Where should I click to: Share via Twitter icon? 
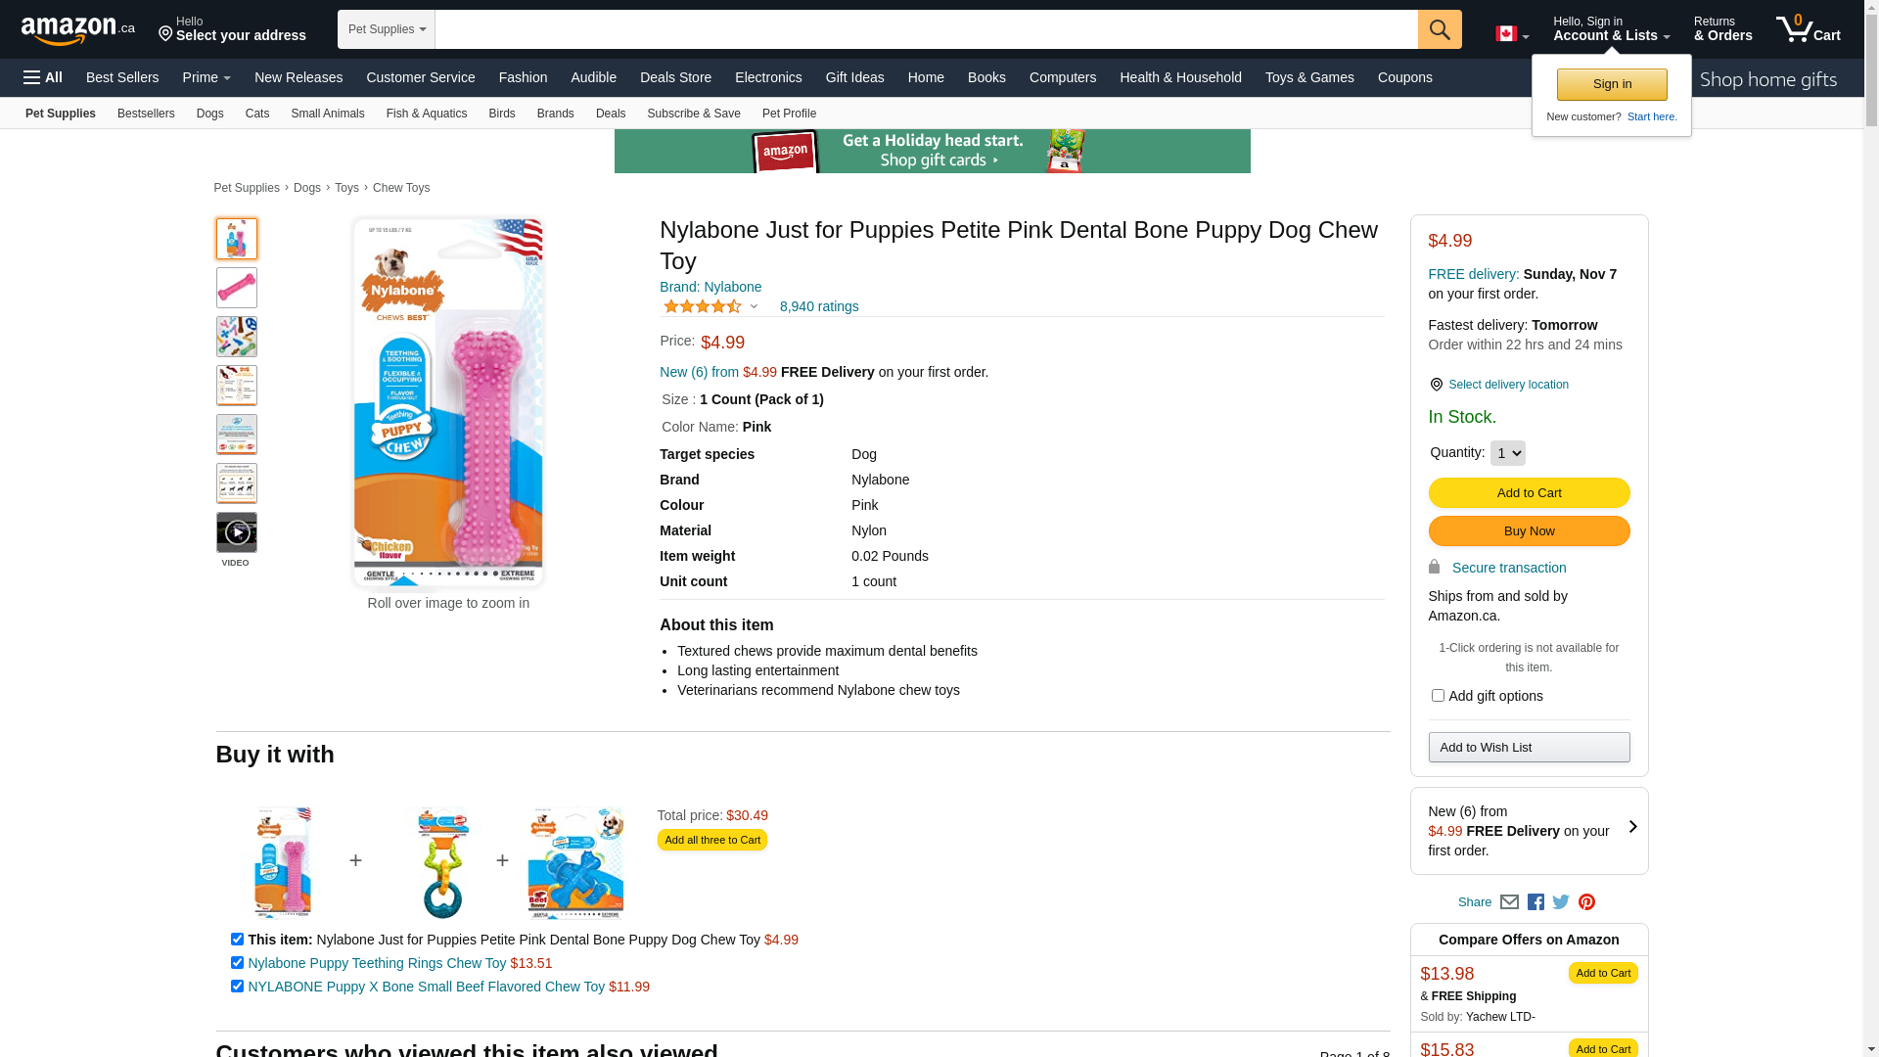[1561, 902]
